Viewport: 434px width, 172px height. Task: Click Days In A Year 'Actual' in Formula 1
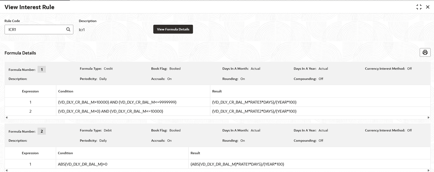[x=323, y=69]
